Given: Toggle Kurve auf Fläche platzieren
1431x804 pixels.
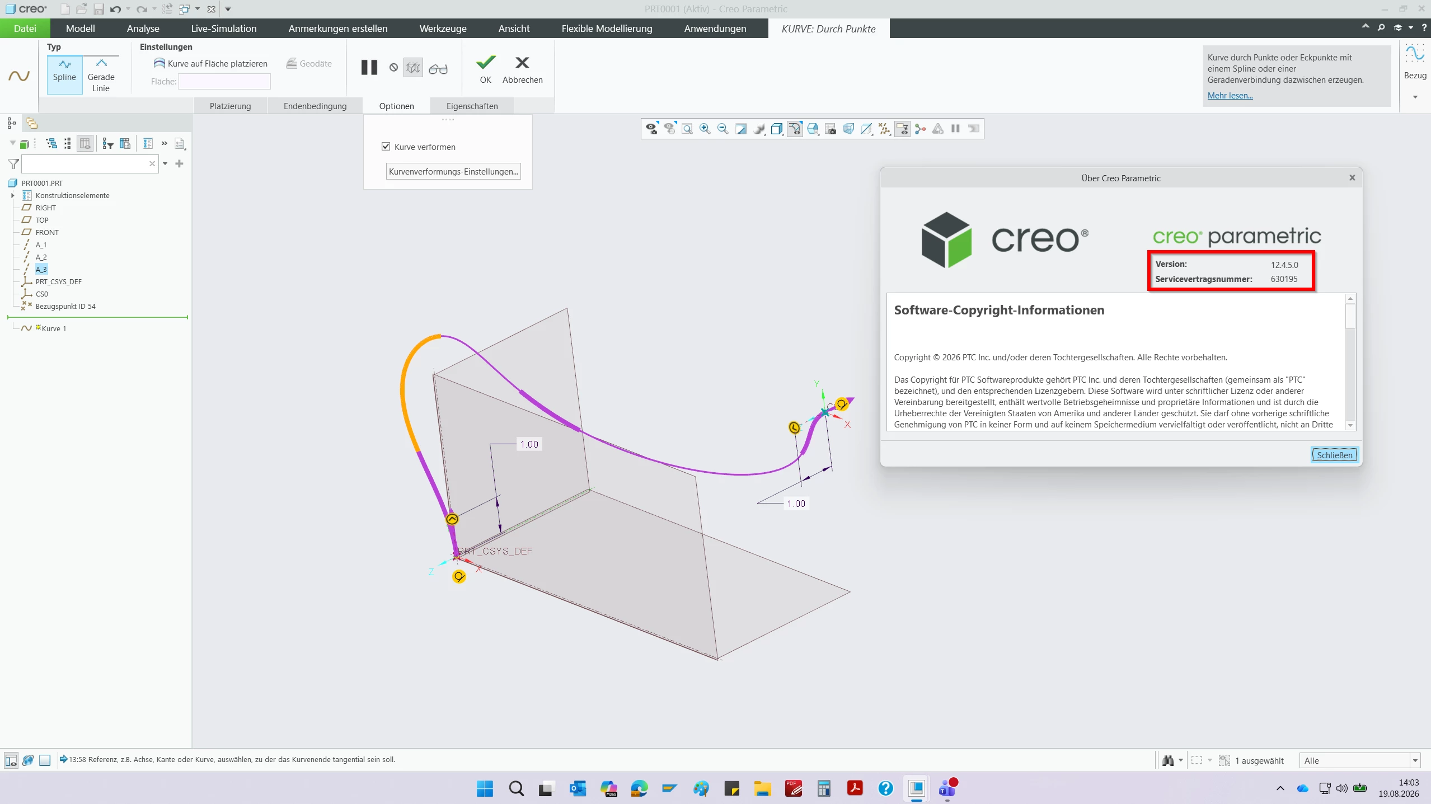Looking at the screenshot, I should click(211, 64).
